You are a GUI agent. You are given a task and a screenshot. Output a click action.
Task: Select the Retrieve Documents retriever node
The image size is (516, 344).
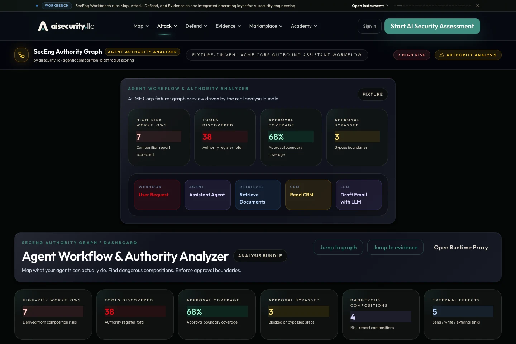(x=258, y=195)
